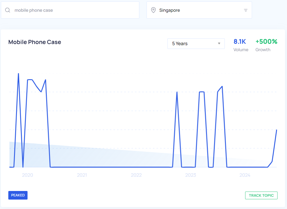Click the Growth label under +500%
Image resolution: width=287 pixels, height=209 pixels.
(263, 50)
